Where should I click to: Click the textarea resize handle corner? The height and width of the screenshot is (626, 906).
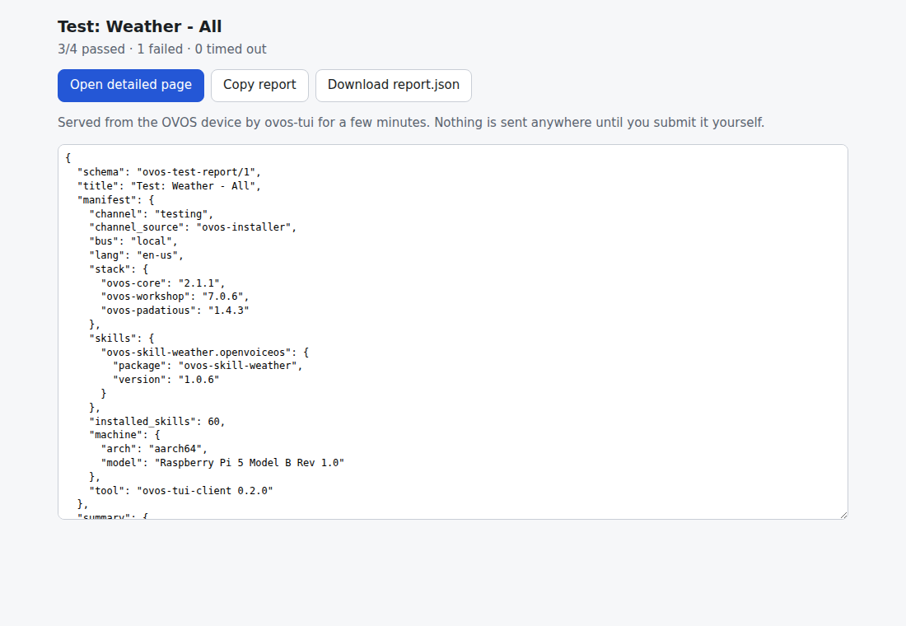pyautogui.click(x=843, y=515)
